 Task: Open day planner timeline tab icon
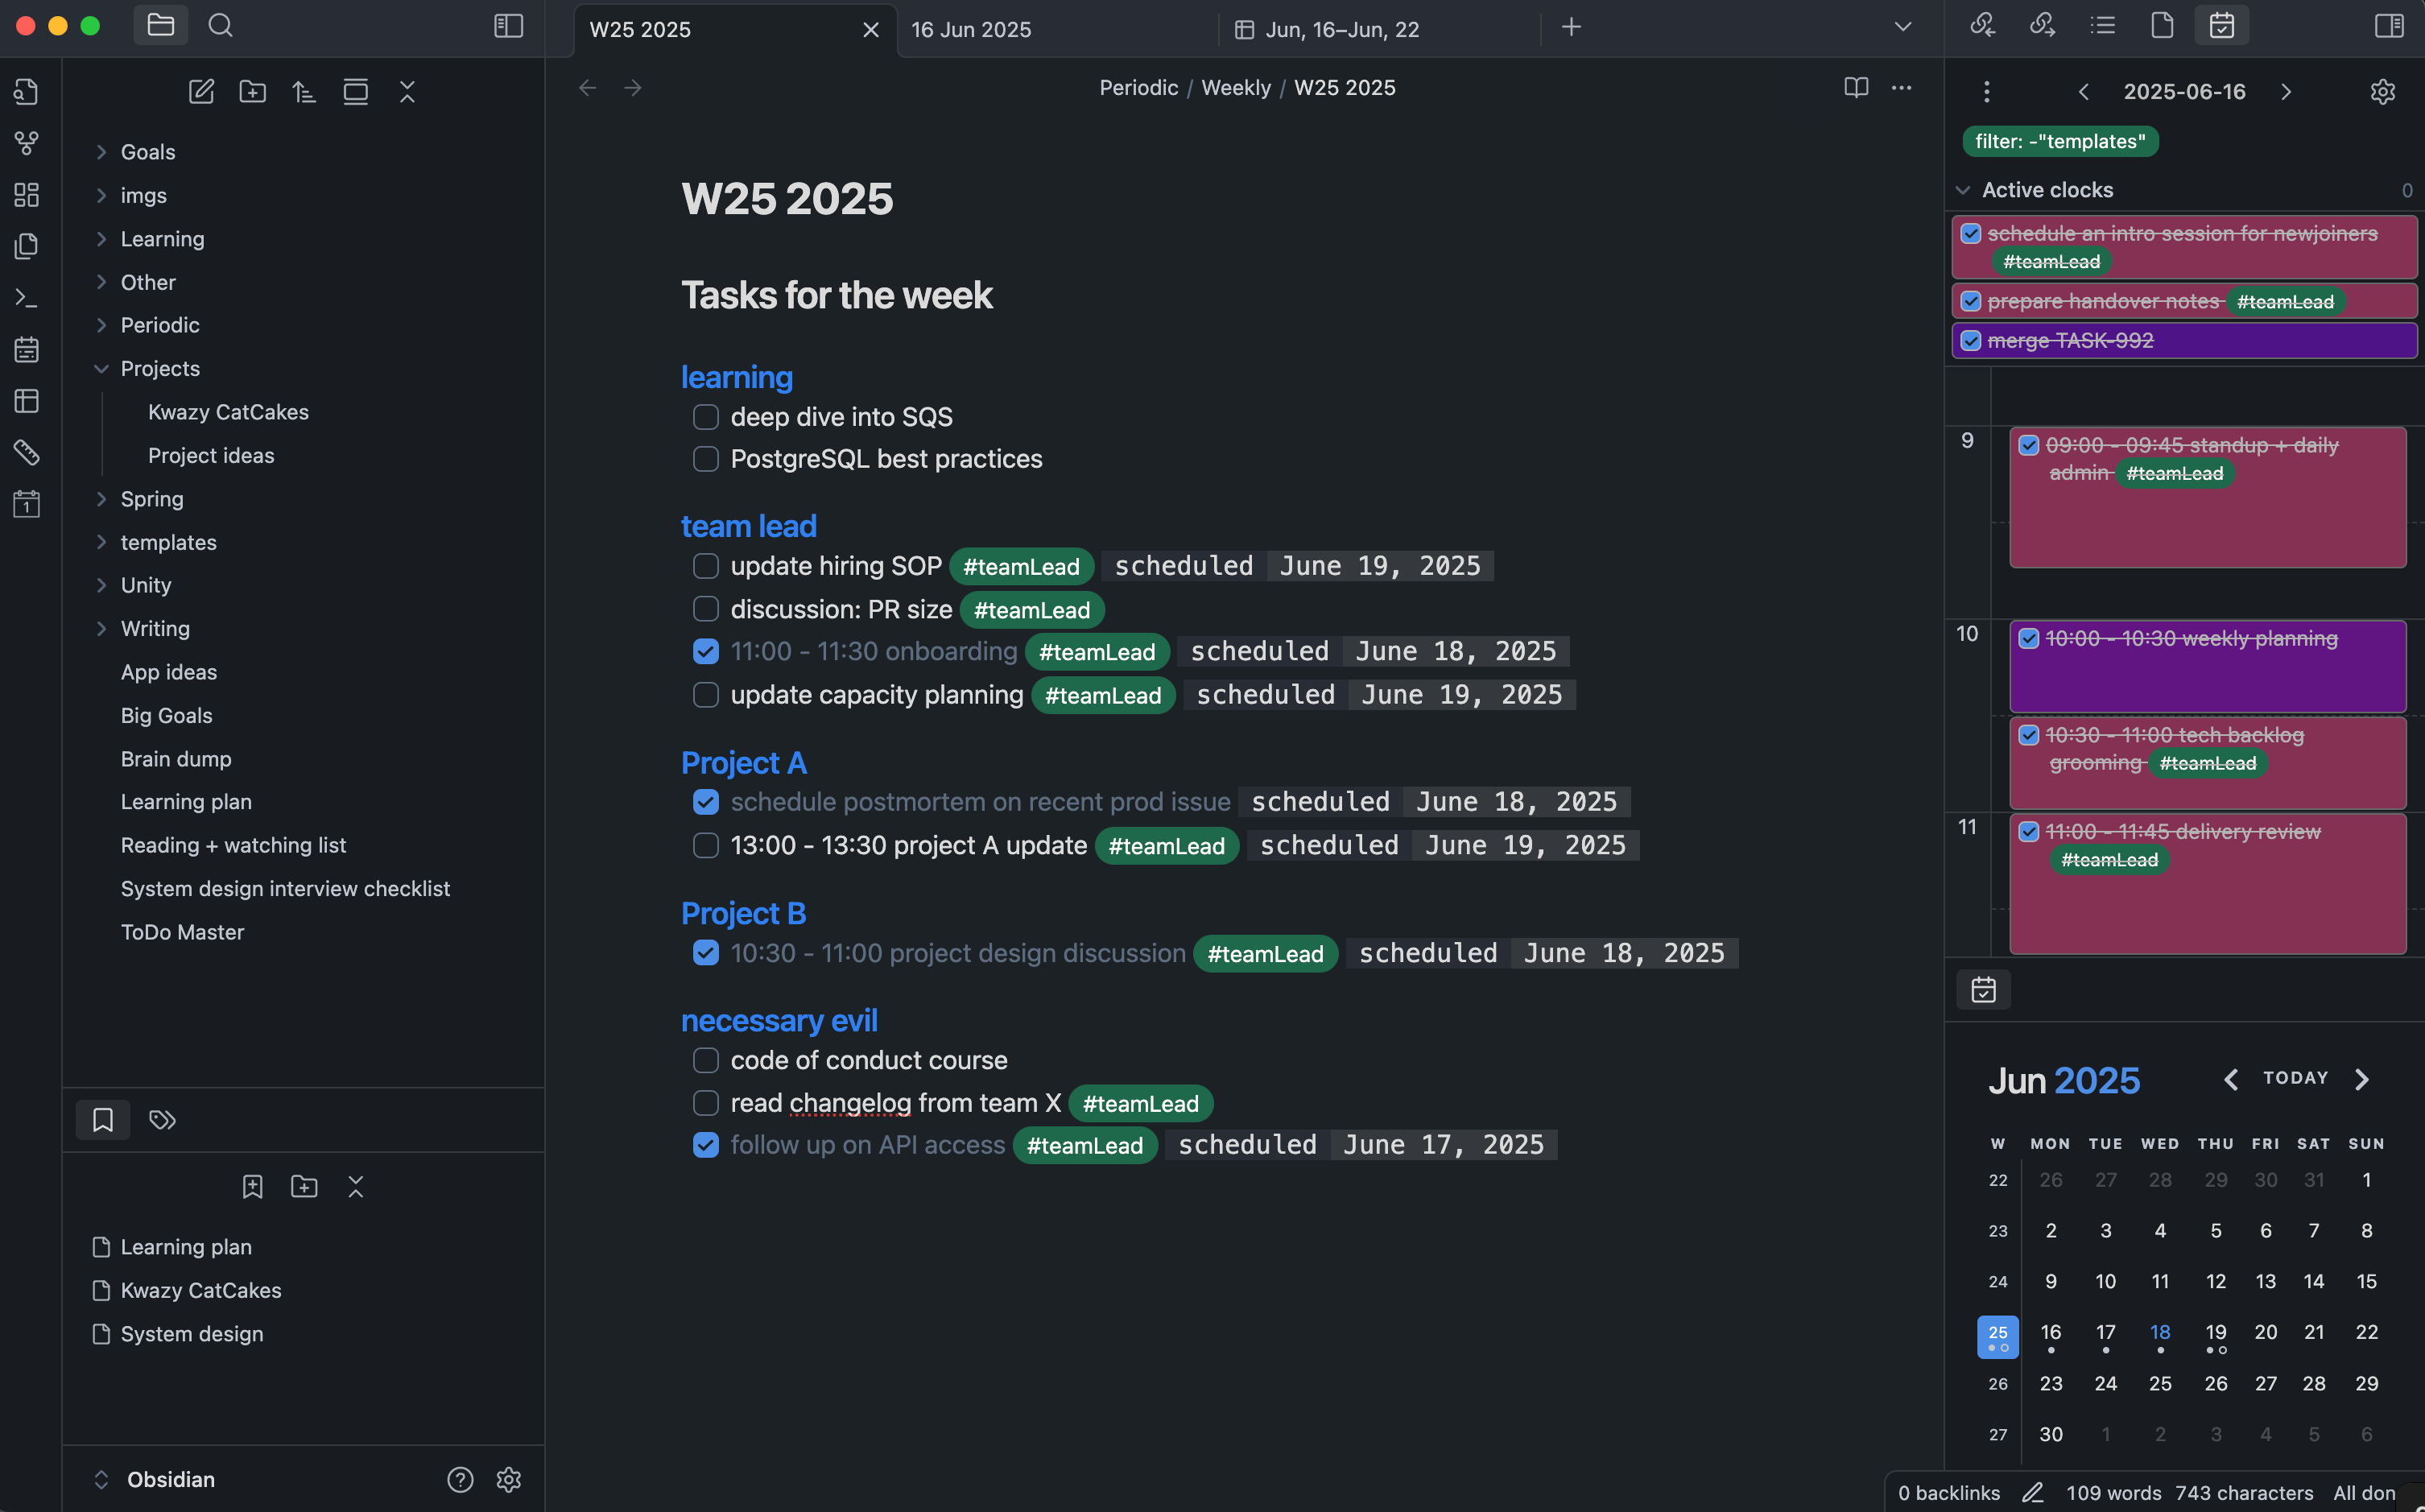(x=2222, y=26)
